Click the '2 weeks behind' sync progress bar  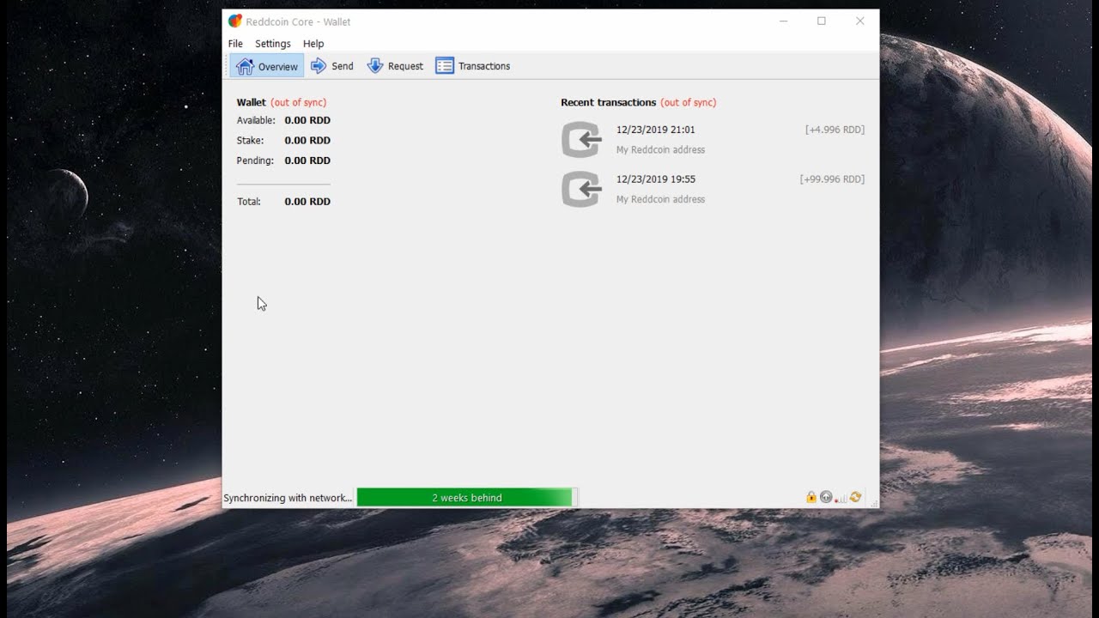pyautogui.click(x=466, y=498)
